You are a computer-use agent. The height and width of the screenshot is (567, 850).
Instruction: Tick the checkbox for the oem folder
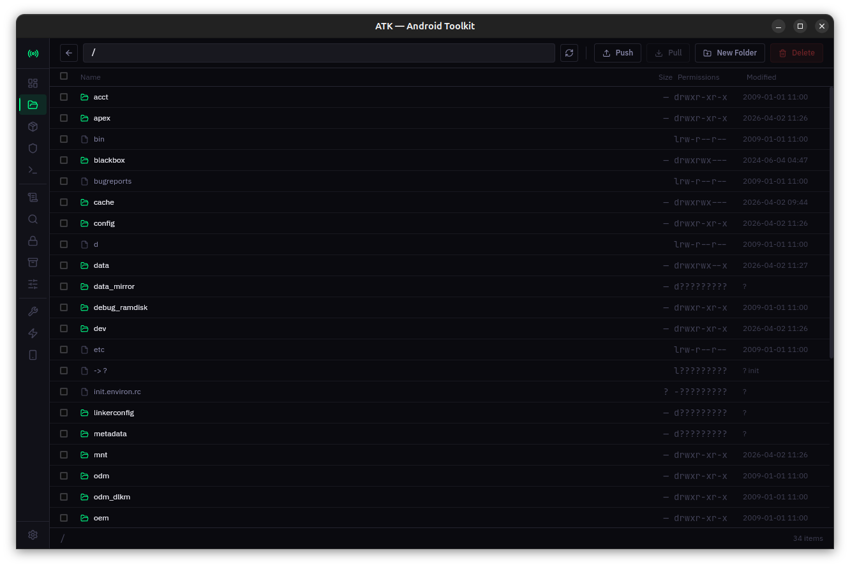(x=64, y=518)
